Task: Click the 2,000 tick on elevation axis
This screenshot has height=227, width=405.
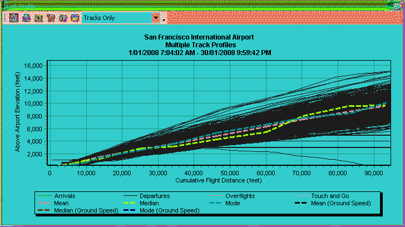Action: [x=35, y=154]
